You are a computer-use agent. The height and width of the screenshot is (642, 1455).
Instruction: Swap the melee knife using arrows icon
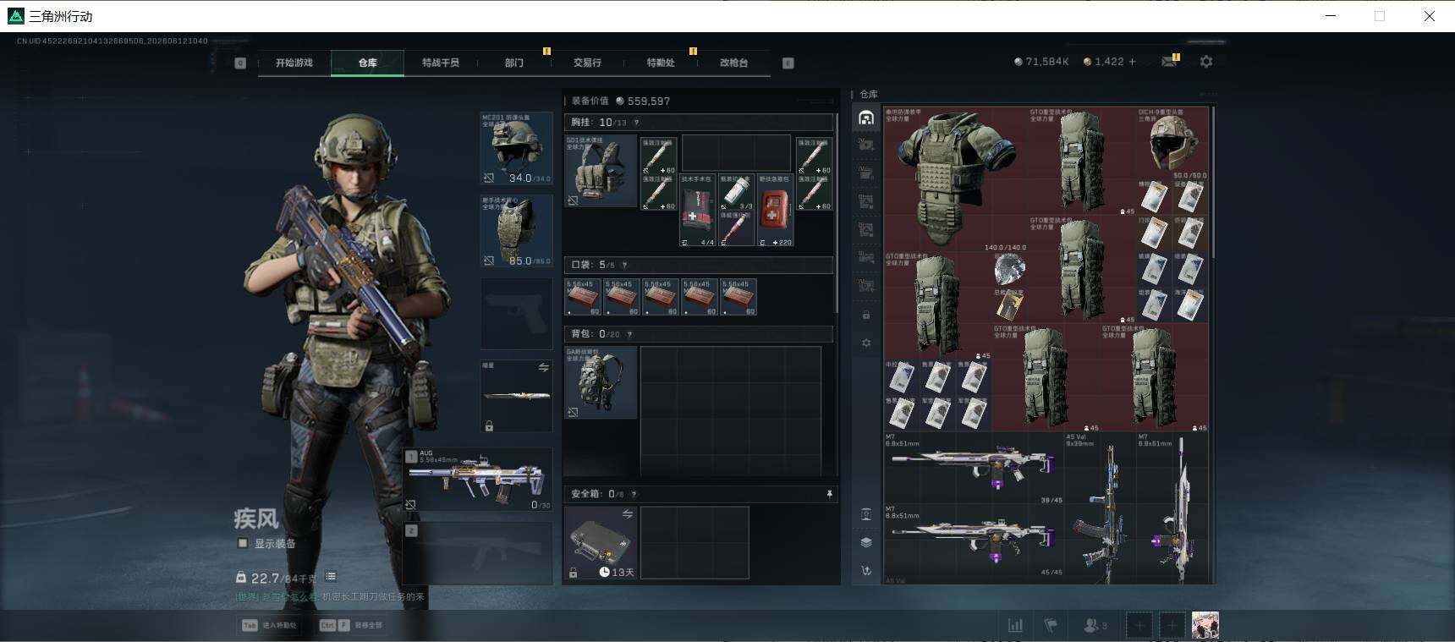pyautogui.click(x=544, y=367)
